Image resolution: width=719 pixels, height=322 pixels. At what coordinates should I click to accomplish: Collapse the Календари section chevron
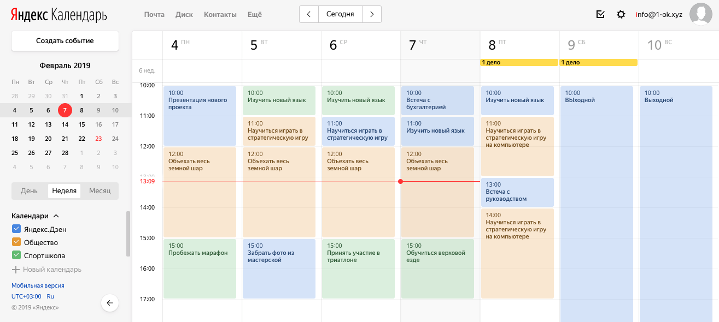tap(56, 216)
